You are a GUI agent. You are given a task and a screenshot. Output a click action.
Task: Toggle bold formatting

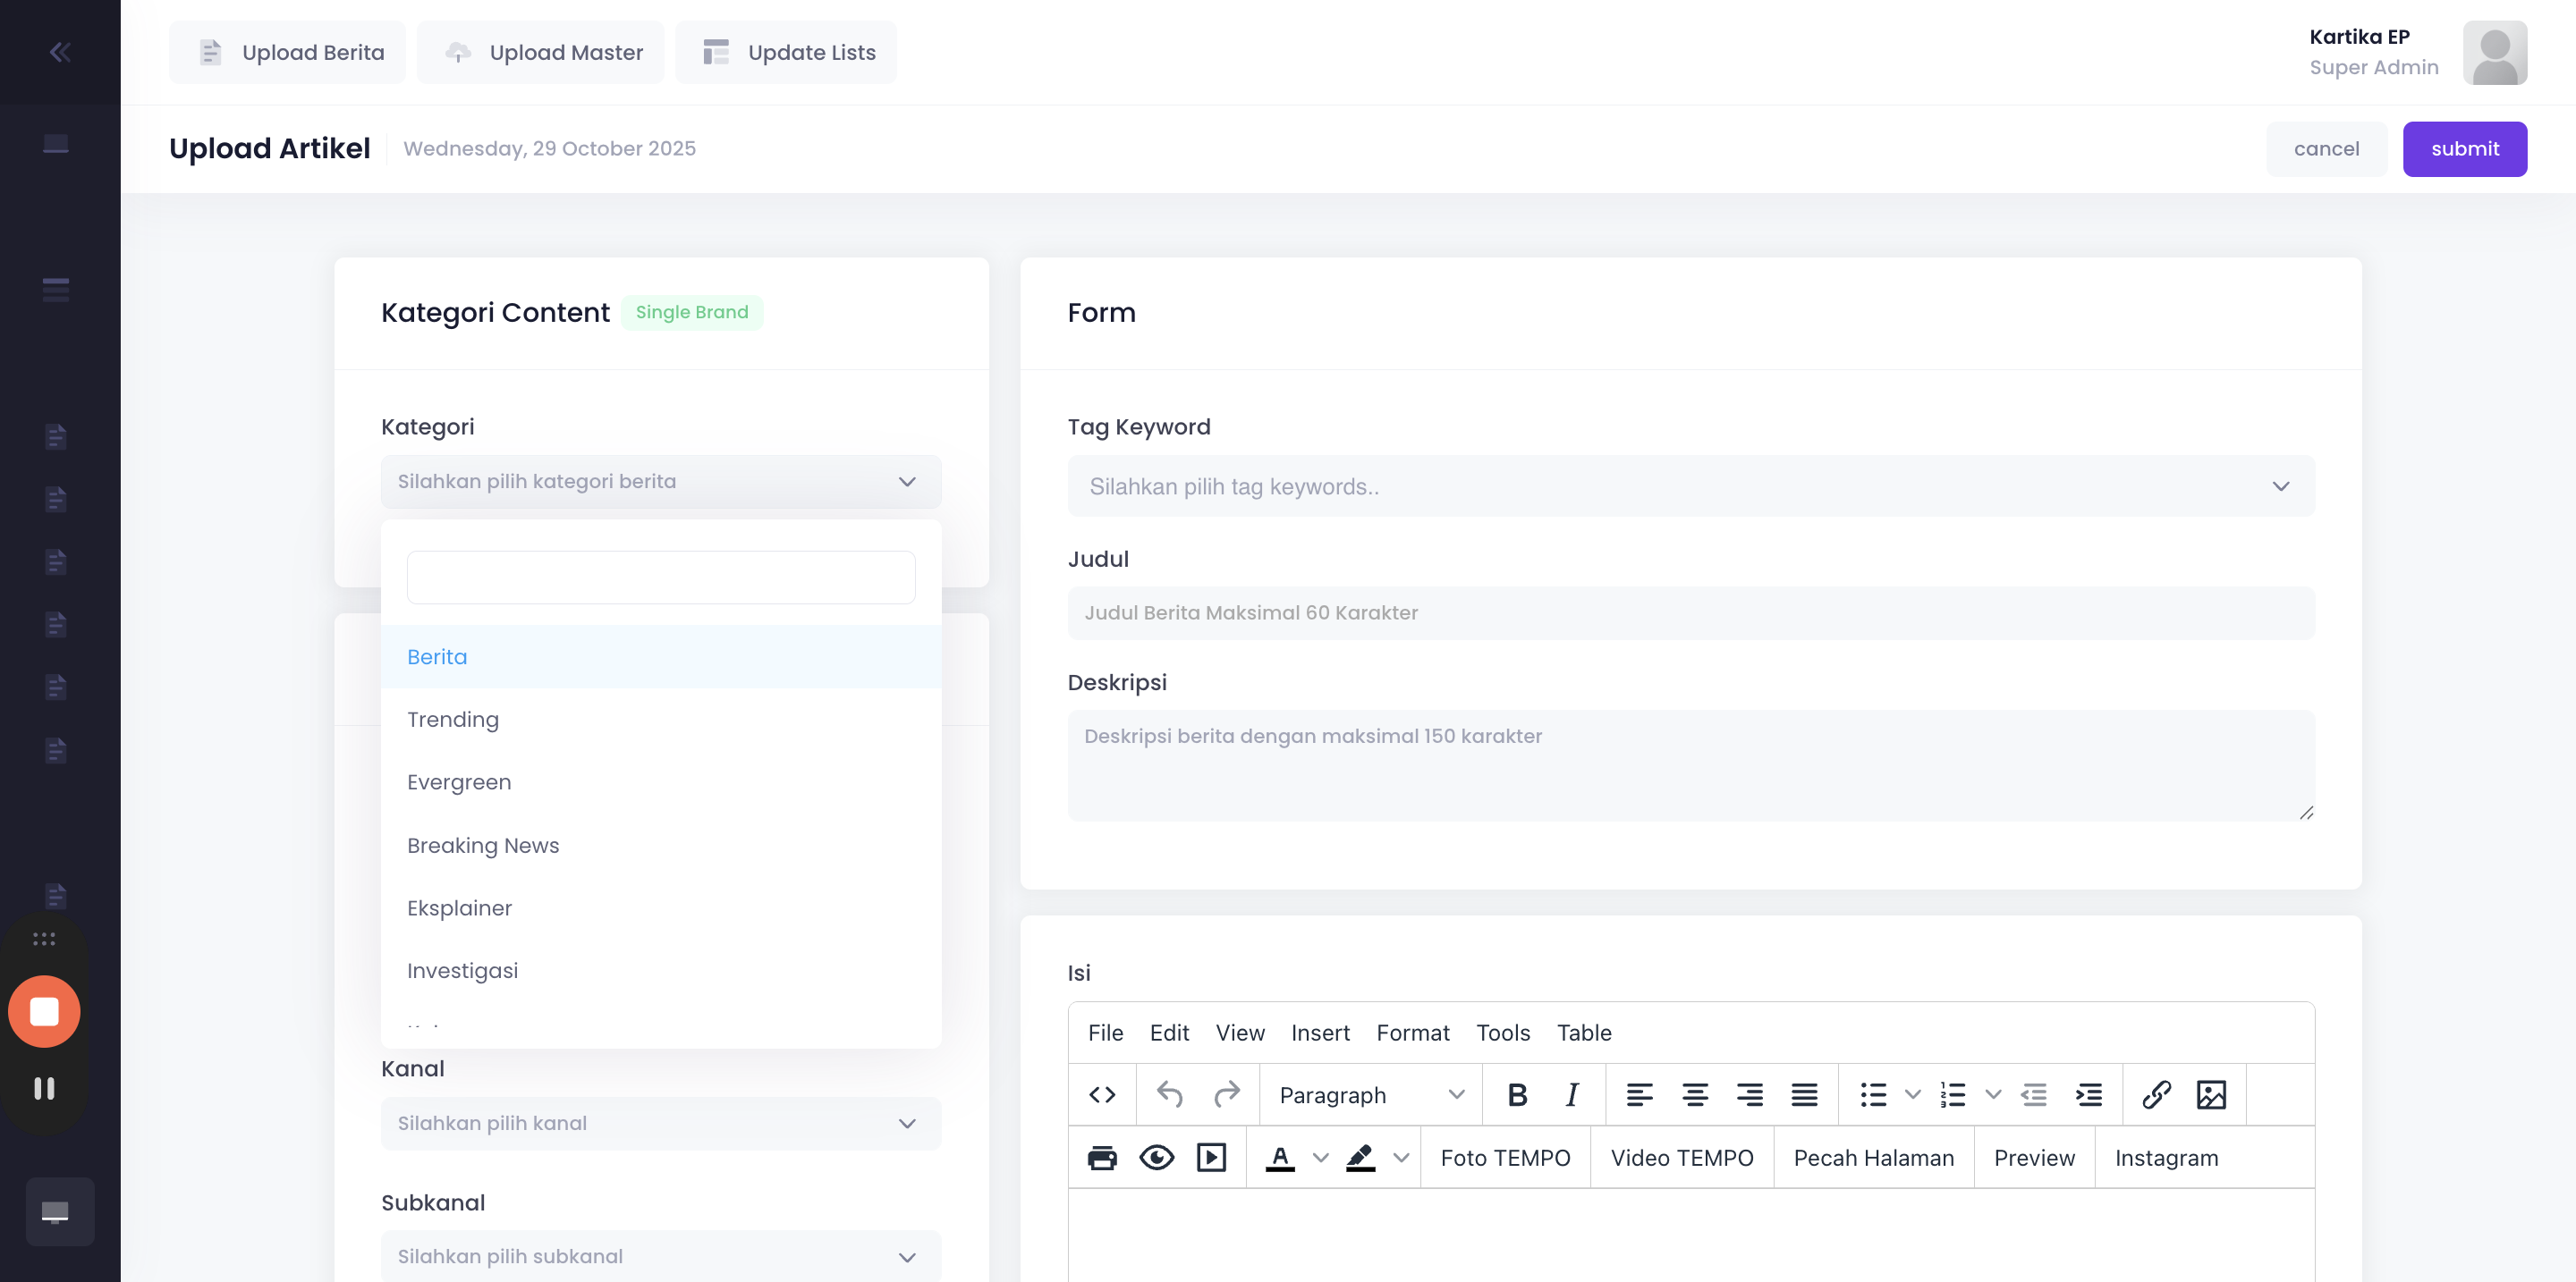click(1517, 1095)
